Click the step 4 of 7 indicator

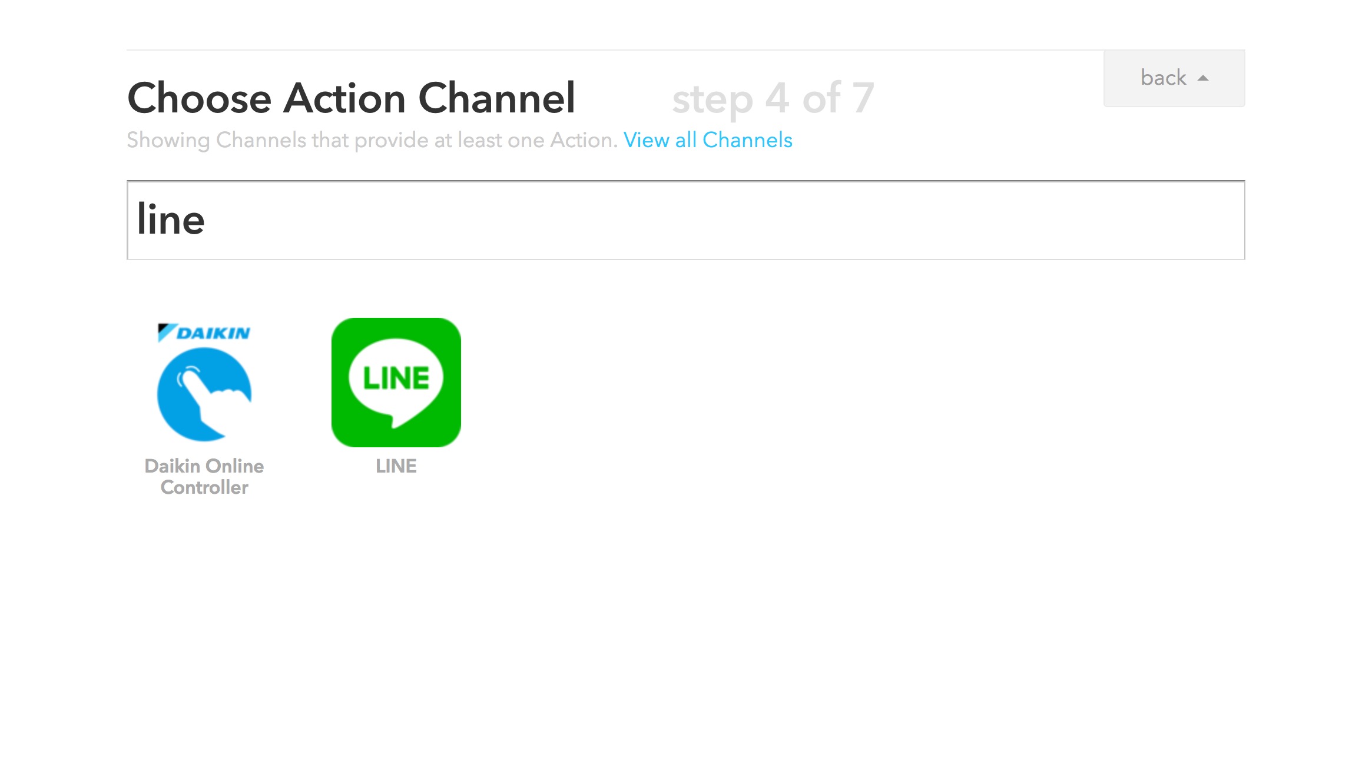coord(773,98)
